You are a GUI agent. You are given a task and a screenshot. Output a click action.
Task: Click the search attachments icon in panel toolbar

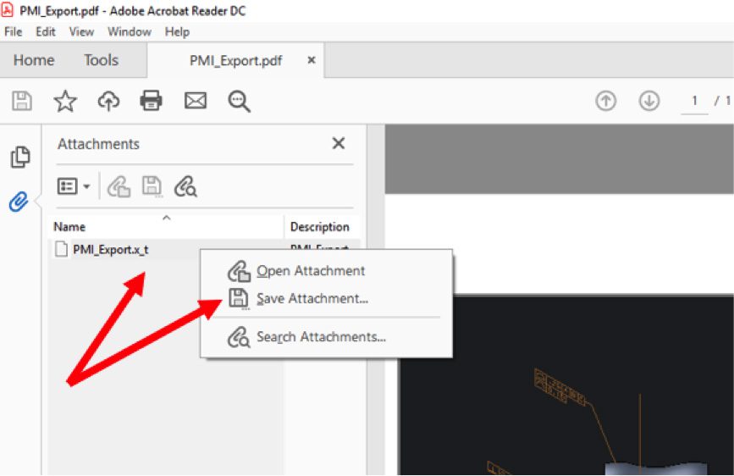pos(186,186)
